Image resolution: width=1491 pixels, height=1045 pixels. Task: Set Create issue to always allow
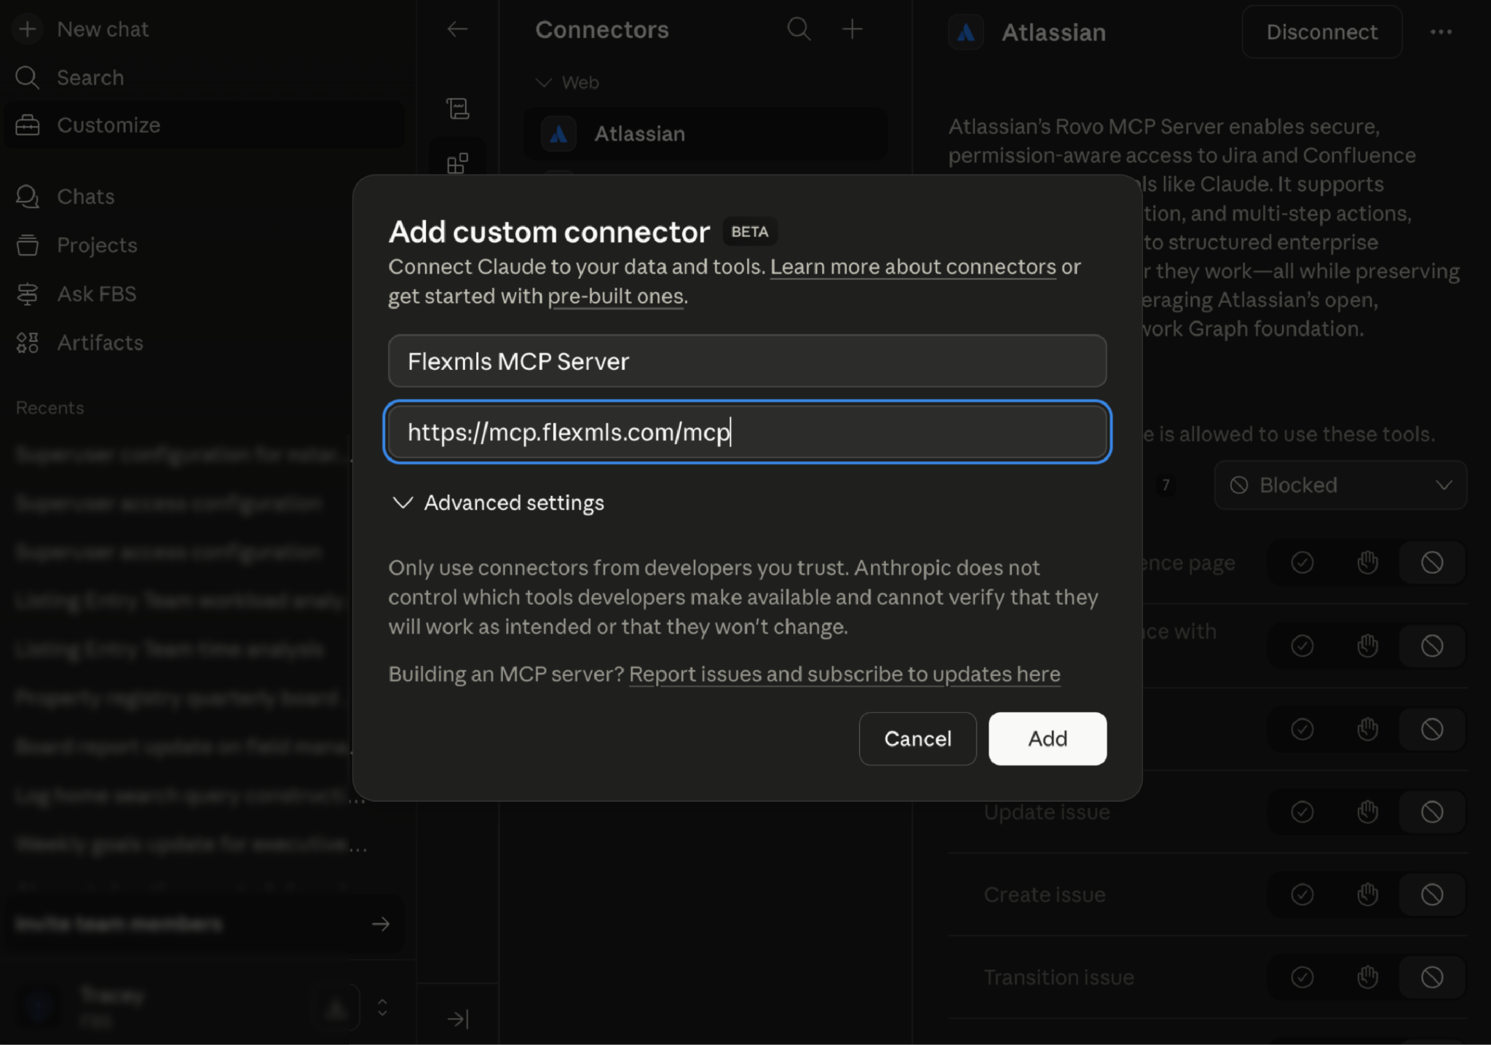1302,894
